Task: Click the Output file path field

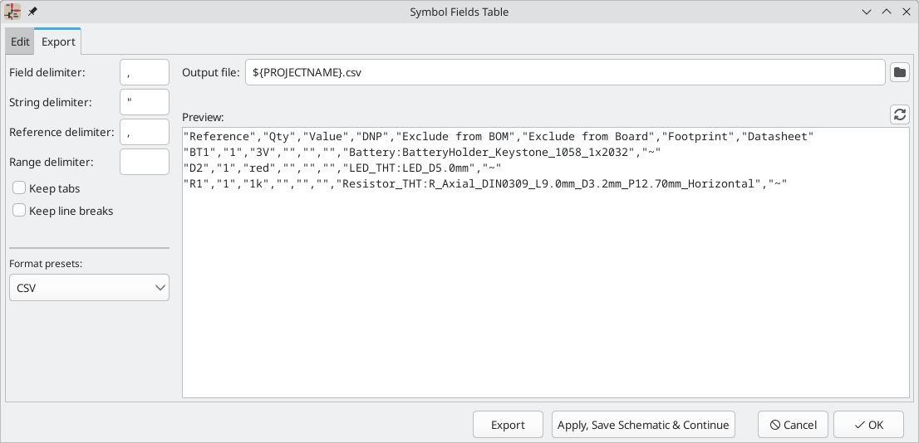Action: (x=565, y=72)
